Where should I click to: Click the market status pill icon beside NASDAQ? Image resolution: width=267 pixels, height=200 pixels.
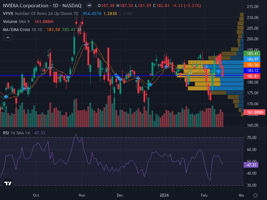(89, 5)
